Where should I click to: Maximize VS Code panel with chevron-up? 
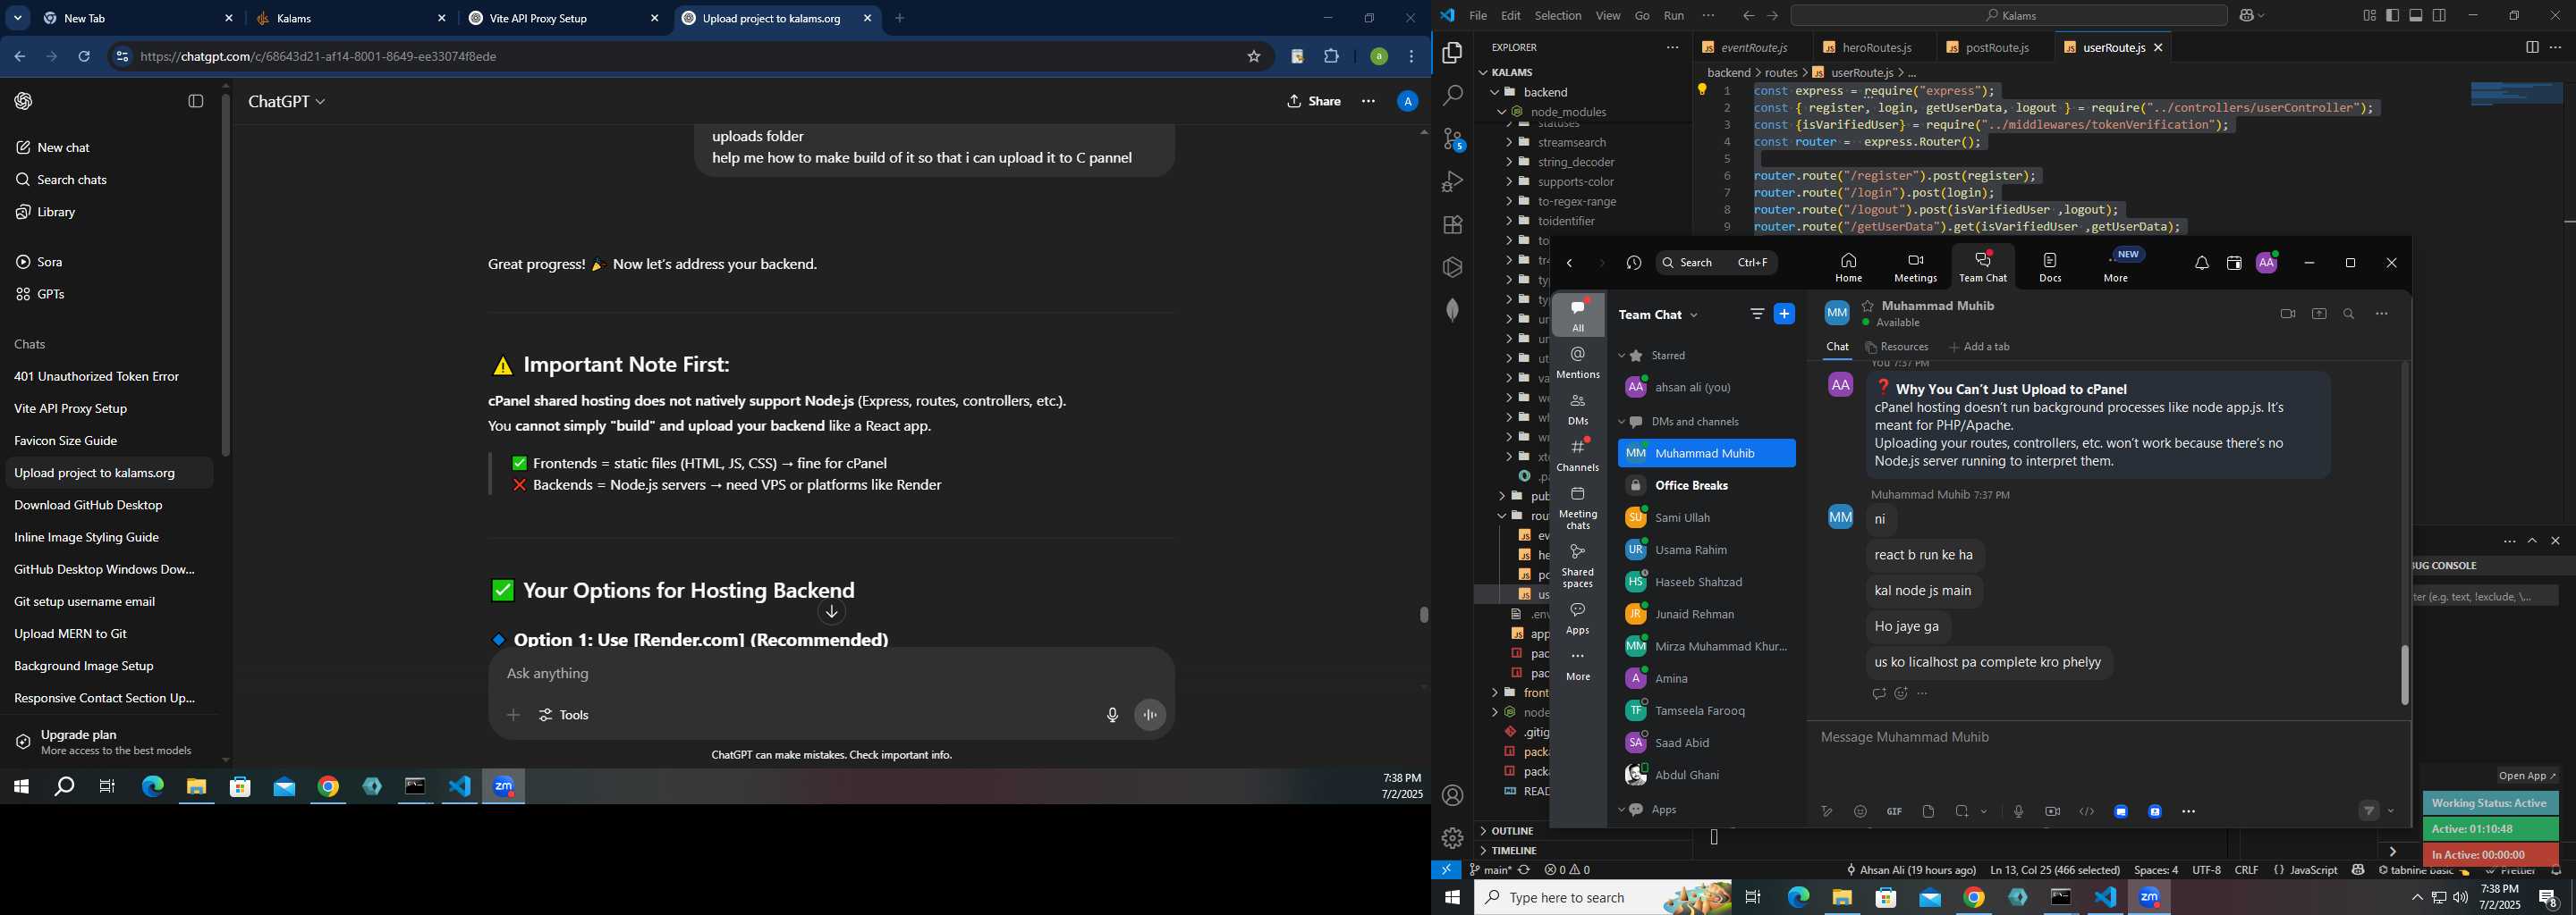click(2532, 541)
